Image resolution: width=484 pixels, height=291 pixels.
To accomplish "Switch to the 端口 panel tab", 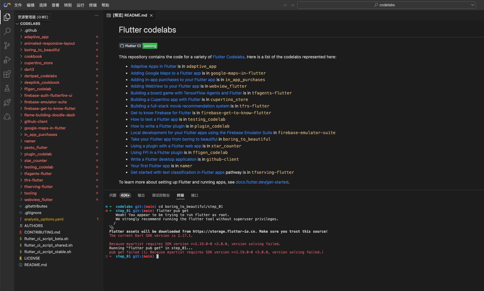I will [x=195, y=195].
